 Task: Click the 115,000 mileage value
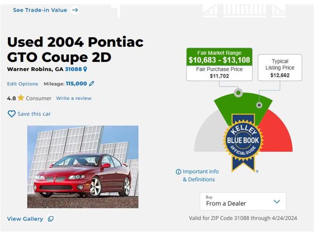pos(76,84)
